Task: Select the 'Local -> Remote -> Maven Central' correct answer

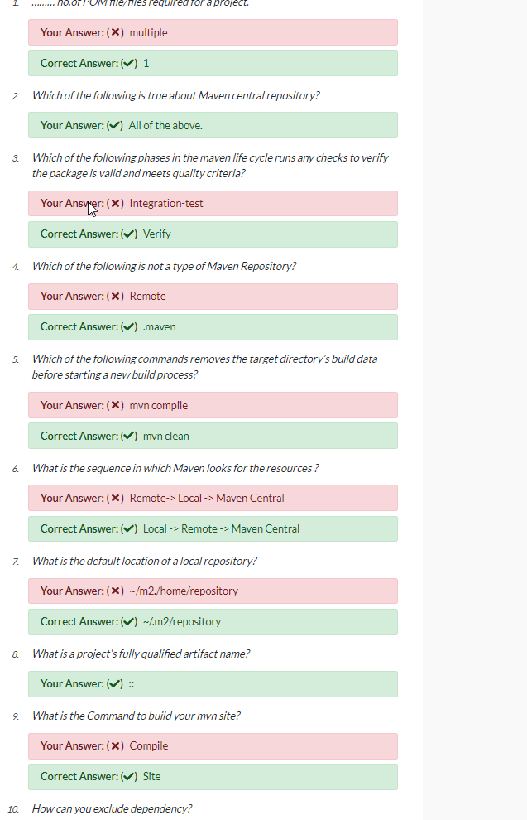Action: click(x=221, y=528)
